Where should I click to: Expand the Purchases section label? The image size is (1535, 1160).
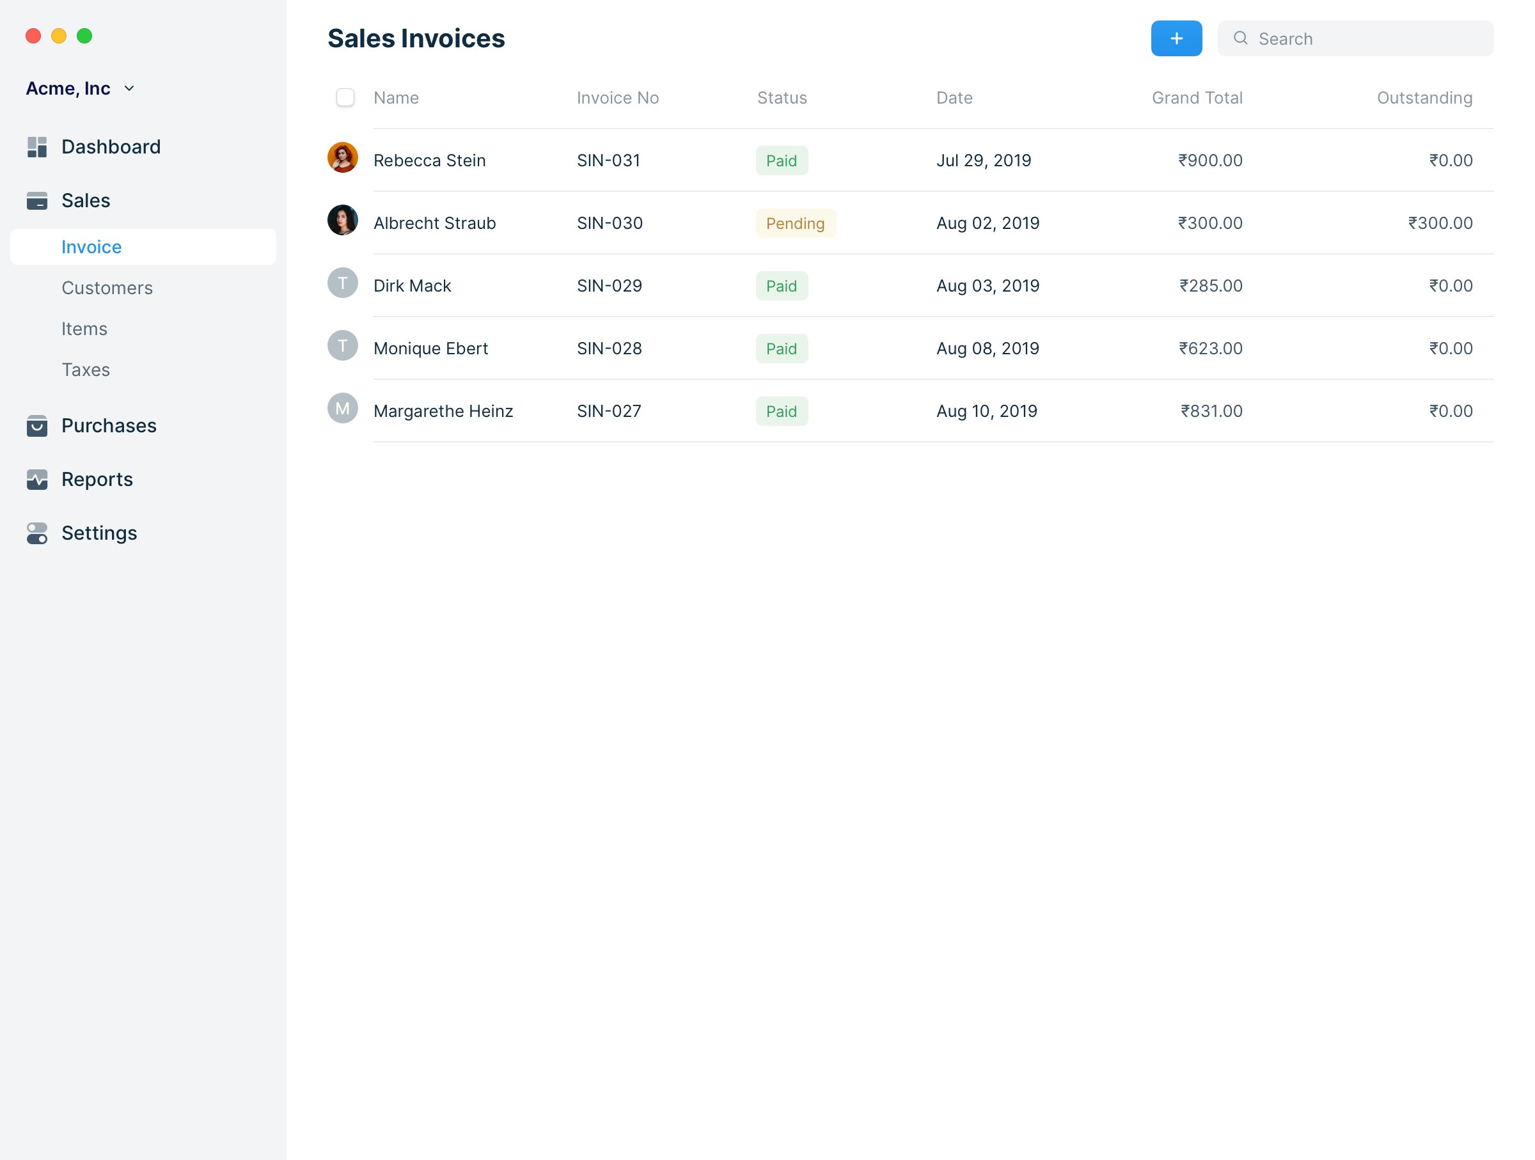point(109,425)
